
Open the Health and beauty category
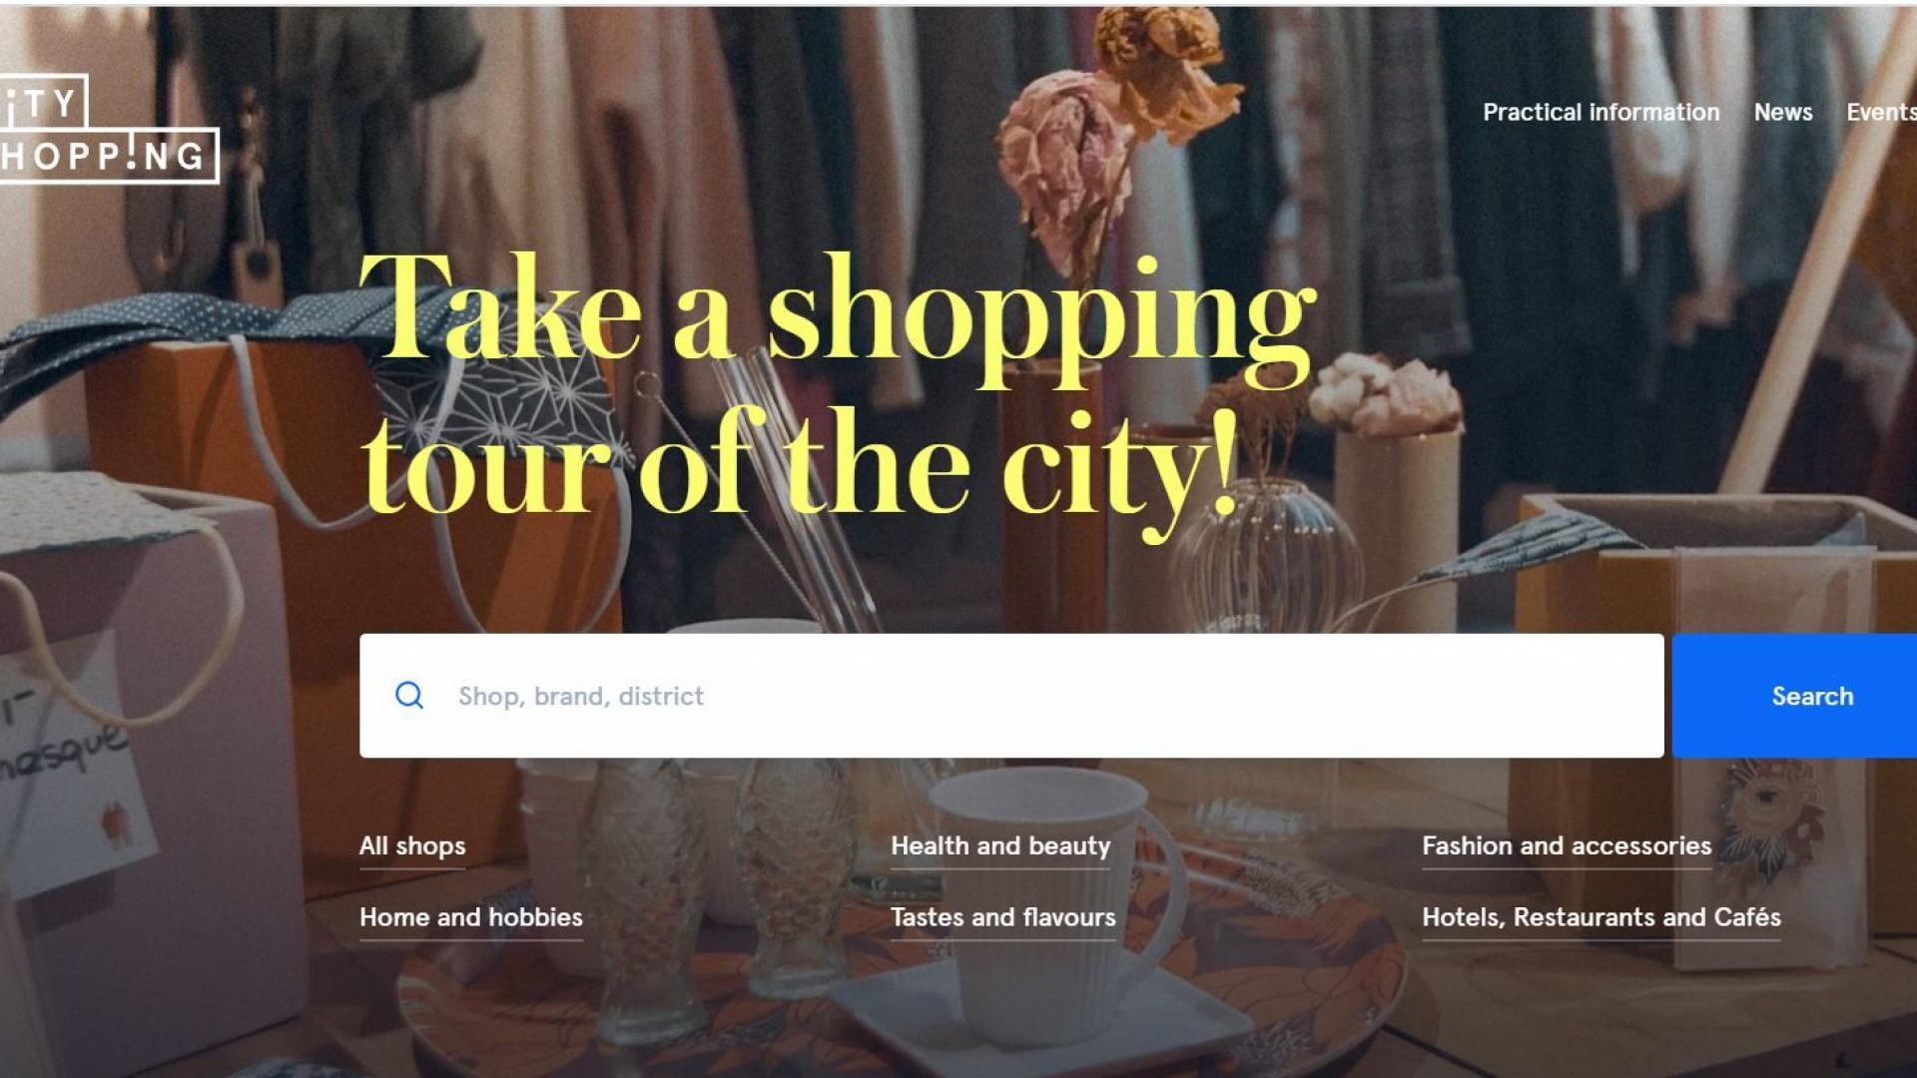coord(1000,846)
